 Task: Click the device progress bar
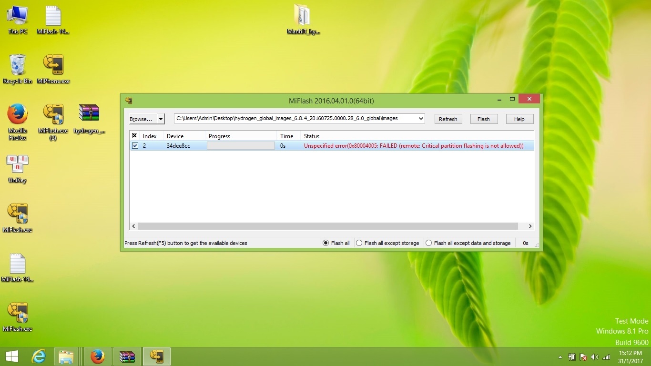click(x=241, y=146)
